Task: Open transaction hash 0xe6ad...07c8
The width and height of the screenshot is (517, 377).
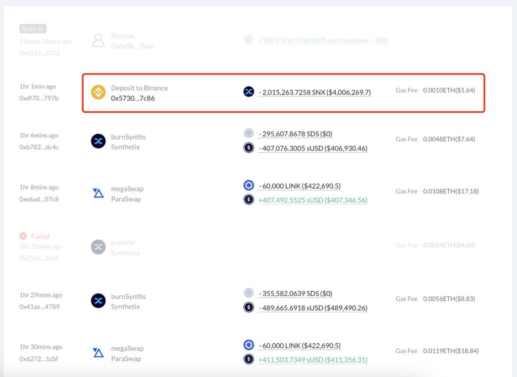Action: [x=39, y=199]
